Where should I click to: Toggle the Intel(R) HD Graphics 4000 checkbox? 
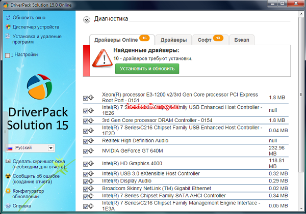coord(86,163)
